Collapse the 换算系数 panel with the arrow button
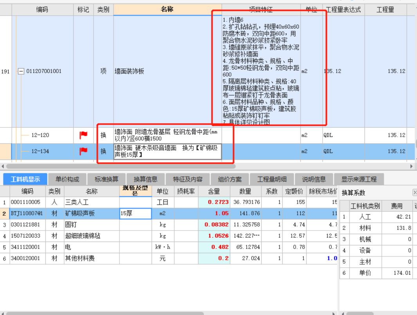The height and width of the screenshot is (315, 417). (415, 193)
